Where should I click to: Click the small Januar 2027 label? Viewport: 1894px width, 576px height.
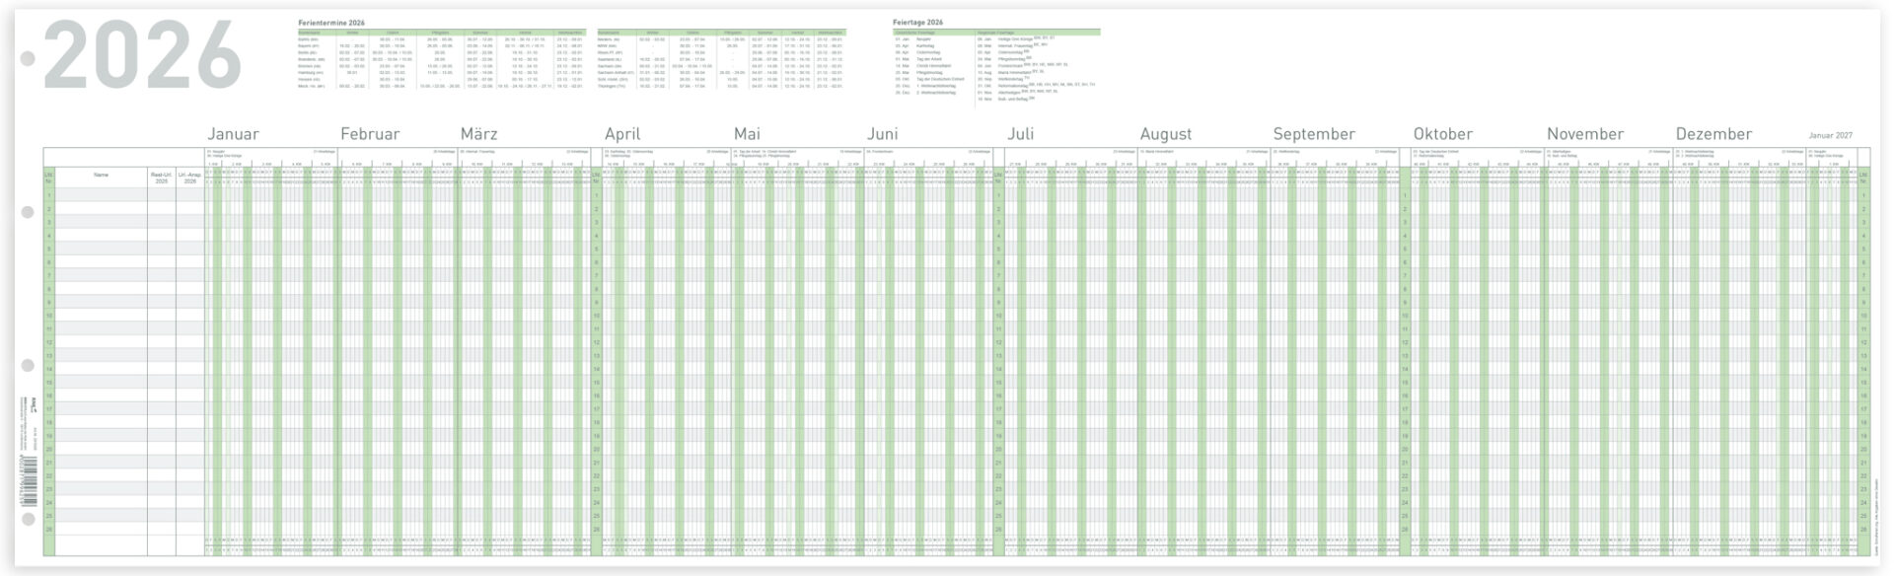[1830, 135]
